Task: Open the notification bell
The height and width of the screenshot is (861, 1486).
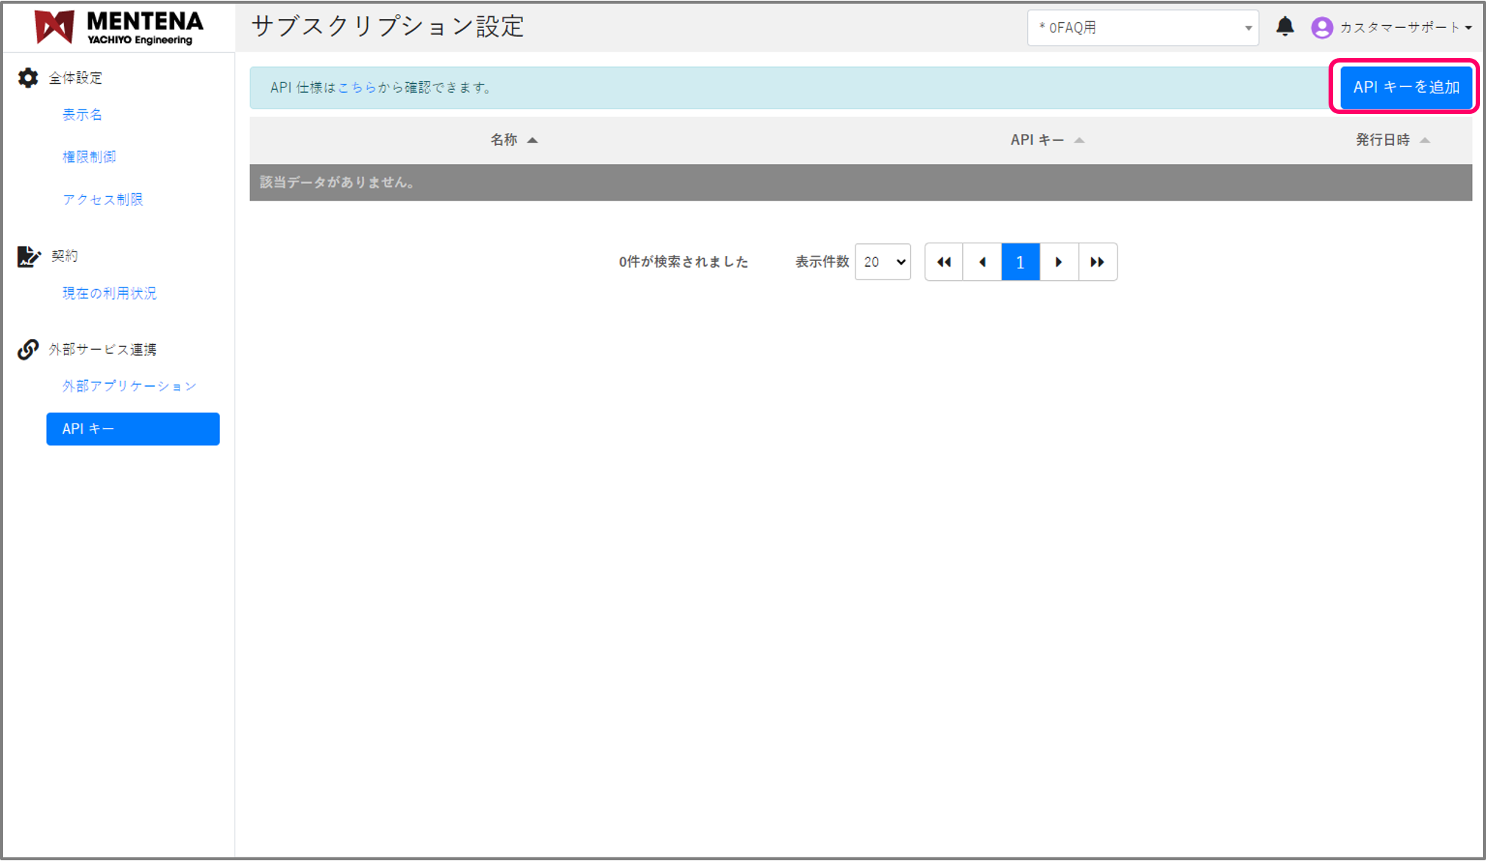Action: click(x=1285, y=26)
